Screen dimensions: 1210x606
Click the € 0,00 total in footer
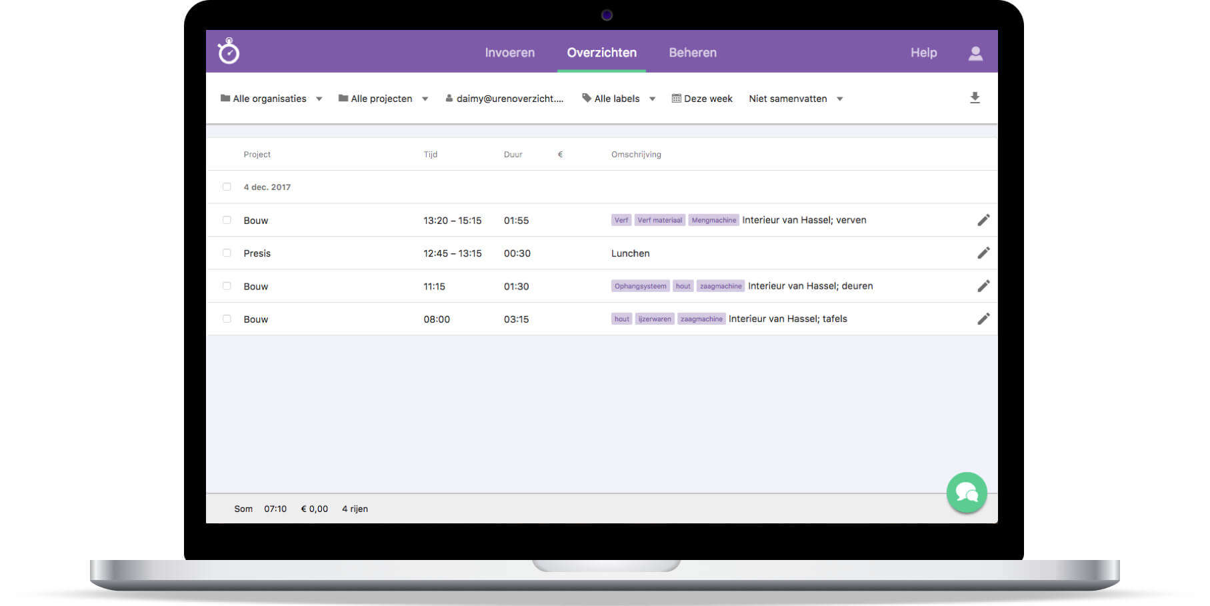[x=315, y=509]
